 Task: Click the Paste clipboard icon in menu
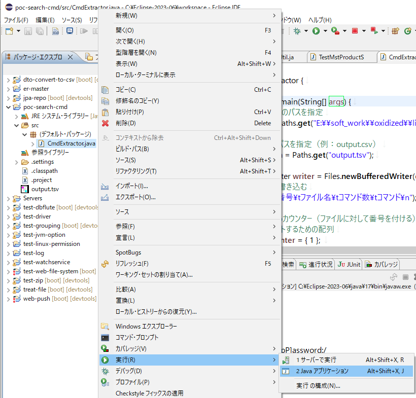(105, 112)
